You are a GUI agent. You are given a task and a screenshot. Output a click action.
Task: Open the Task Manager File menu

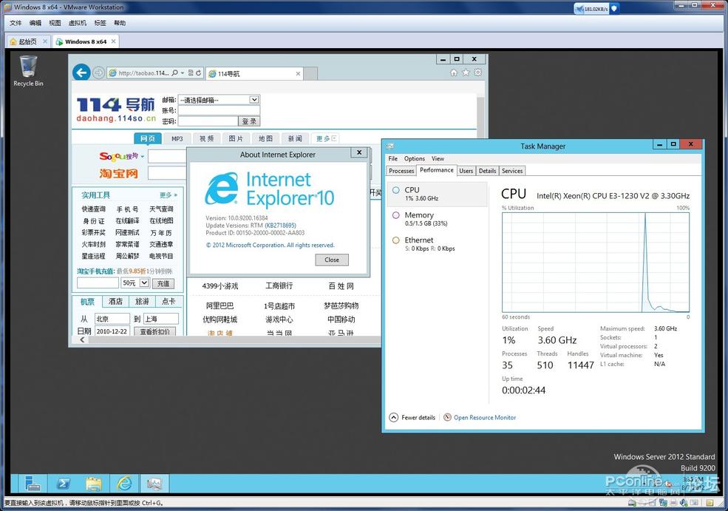click(392, 158)
